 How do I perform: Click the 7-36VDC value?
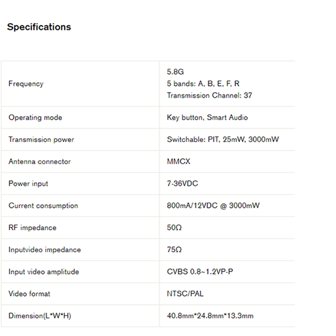[x=182, y=184]
